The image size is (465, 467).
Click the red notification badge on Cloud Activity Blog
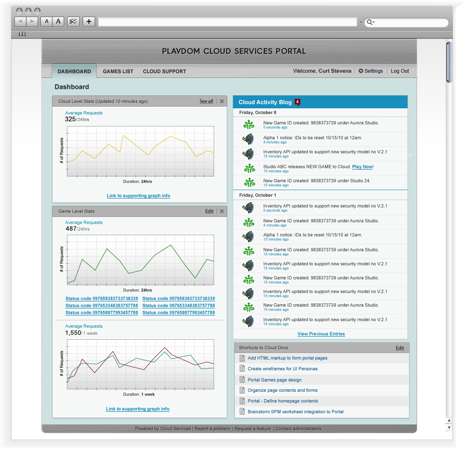point(297,102)
